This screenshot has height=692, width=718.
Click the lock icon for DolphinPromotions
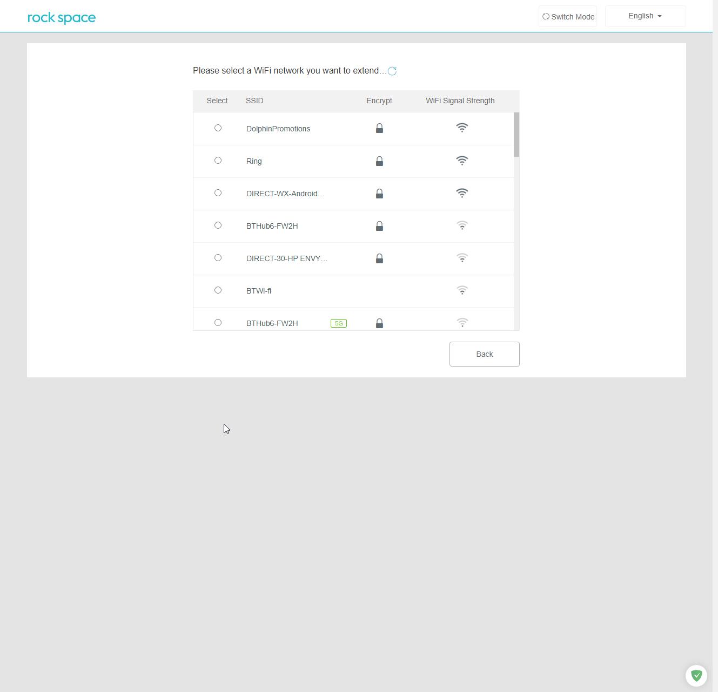tap(379, 128)
